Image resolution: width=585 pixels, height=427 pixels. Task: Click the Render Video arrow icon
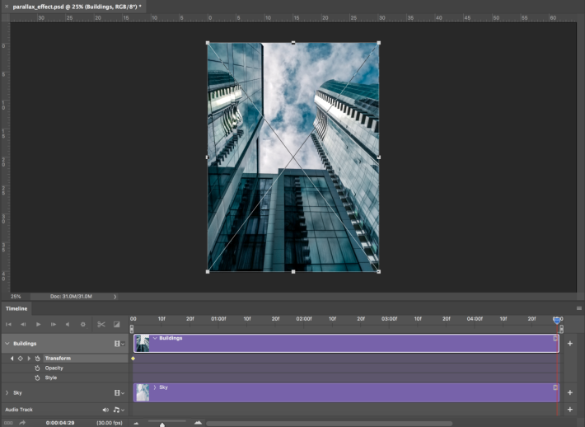coord(22,423)
